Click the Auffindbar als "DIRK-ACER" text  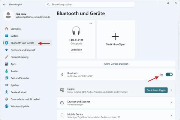(x=80, y=76)
